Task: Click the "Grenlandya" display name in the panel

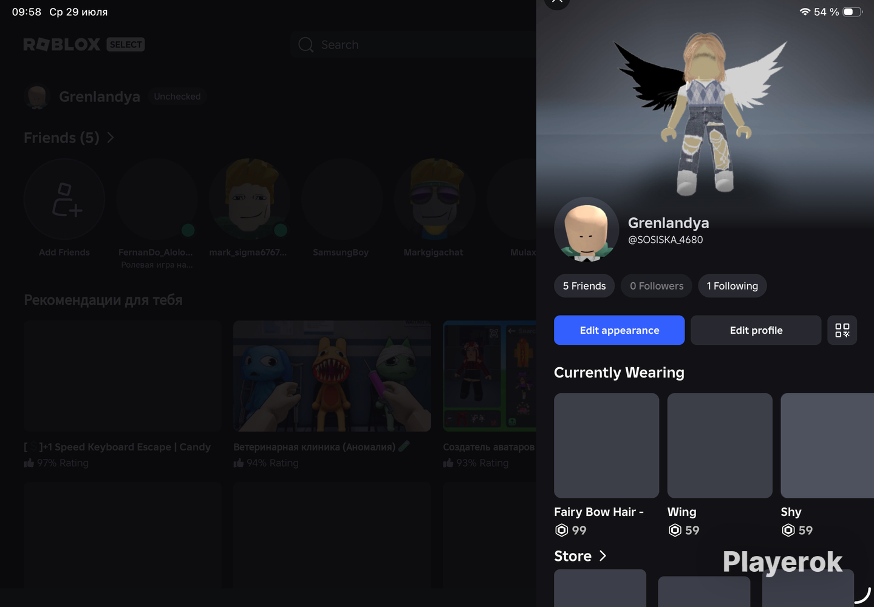Action: [x=669, y=223]
